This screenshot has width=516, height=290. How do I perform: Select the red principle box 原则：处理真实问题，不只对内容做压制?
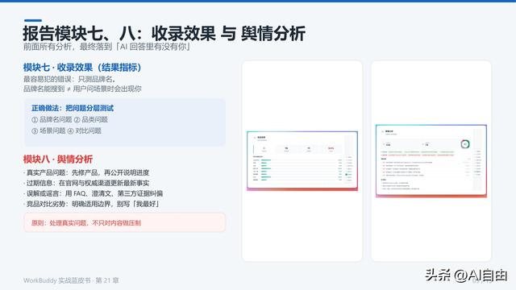pyautogui.click(x=125, y=222)
